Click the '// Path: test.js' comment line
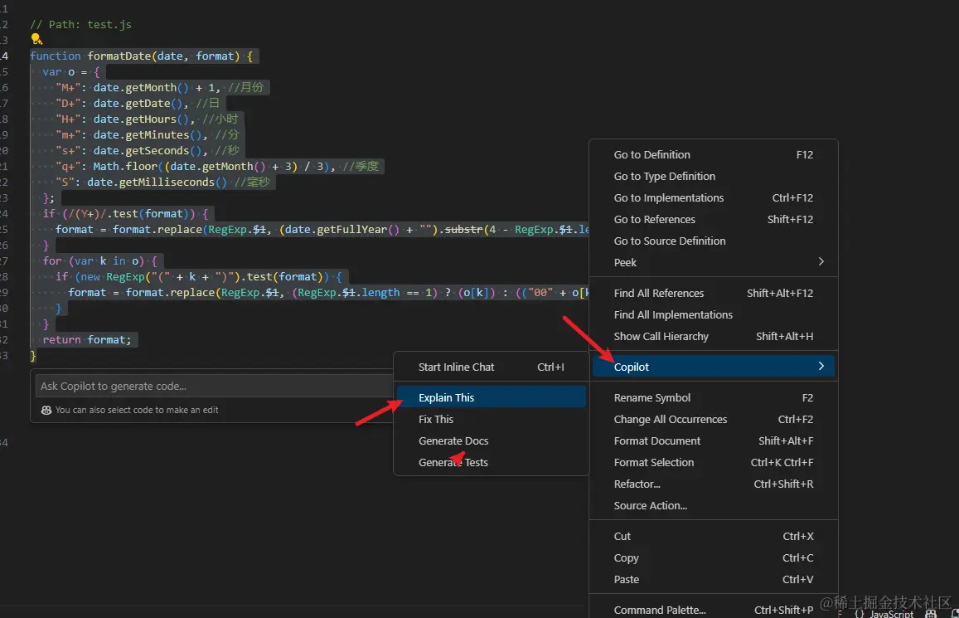This screenshot has height=618, width=959. 80,25
